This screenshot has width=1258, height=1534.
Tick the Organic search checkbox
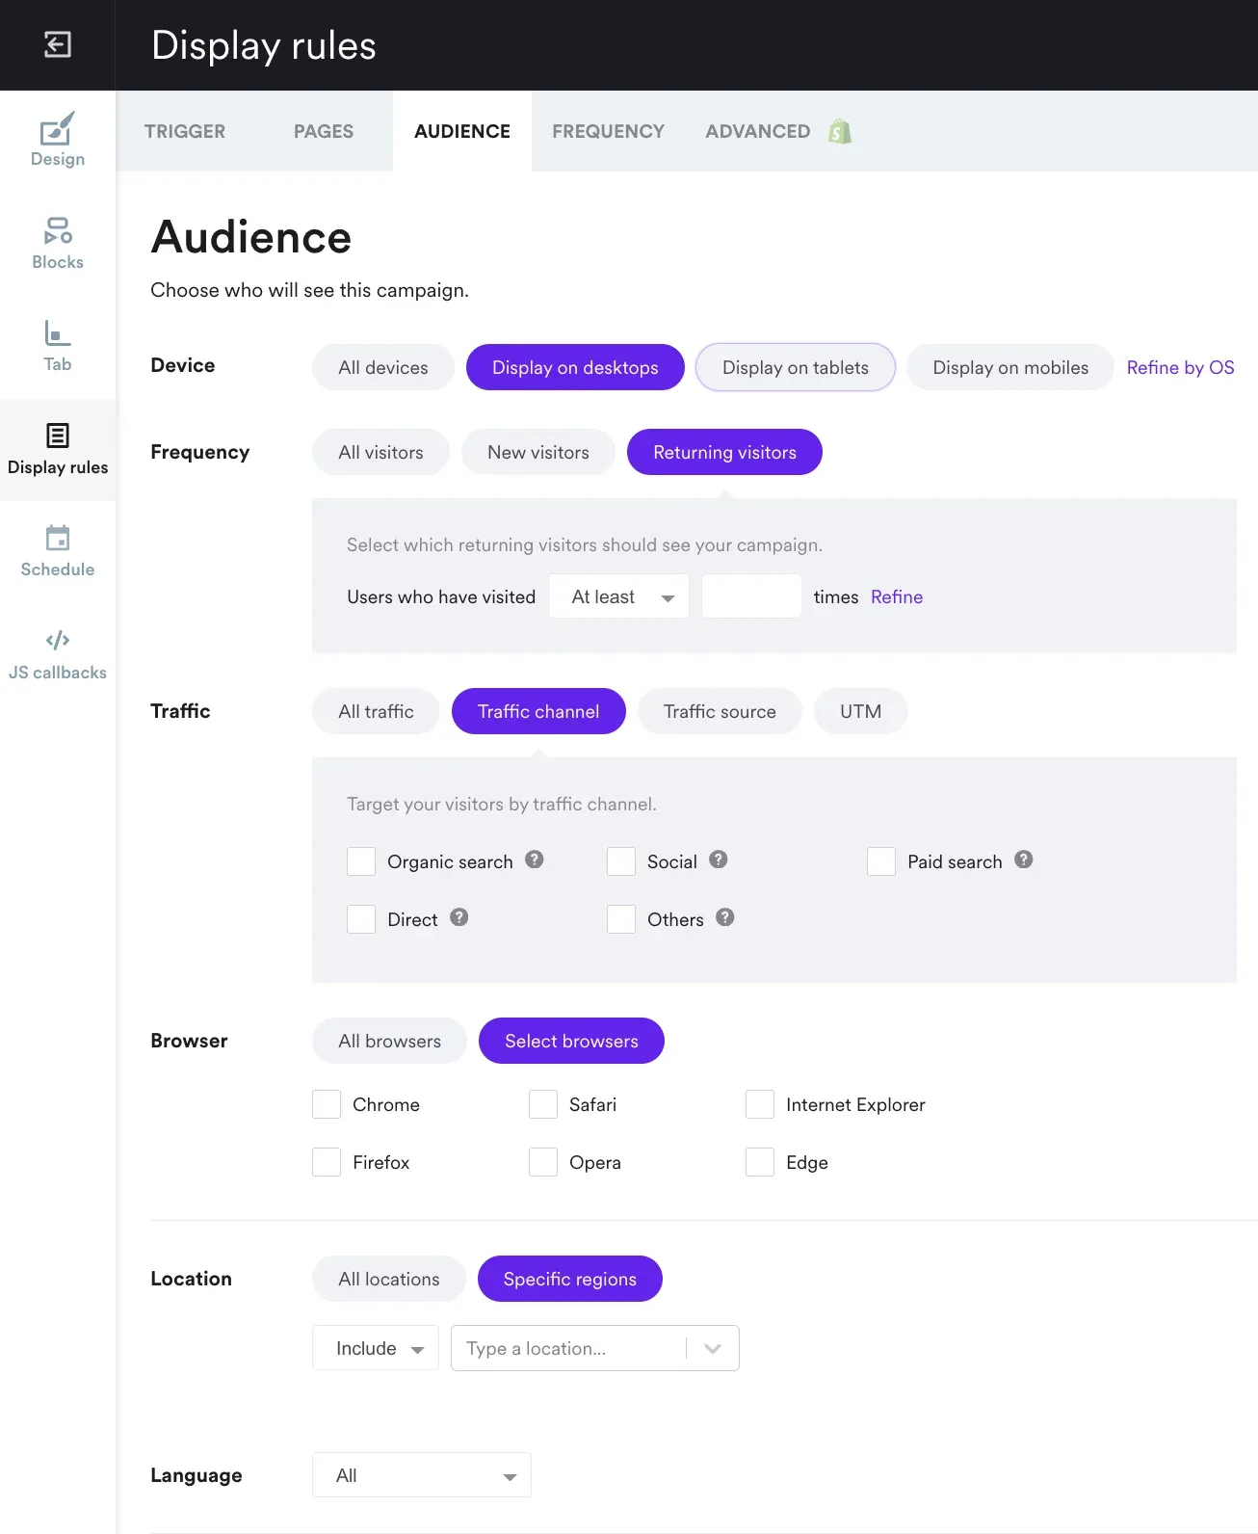tap(361, 861)
